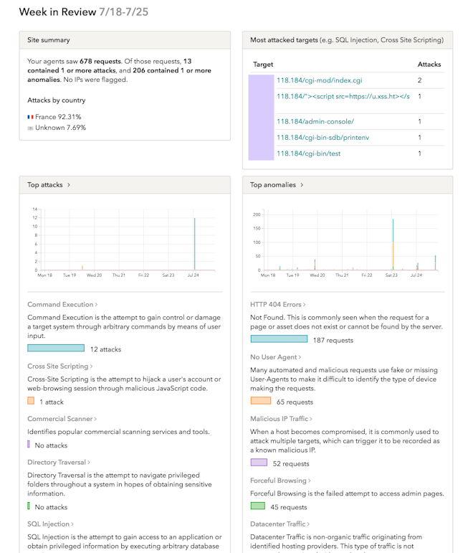Image resolution: width=473 pixels, height=553 pixels.
Task: Click the '678 requests' text in summary
Action: (100, 62)
